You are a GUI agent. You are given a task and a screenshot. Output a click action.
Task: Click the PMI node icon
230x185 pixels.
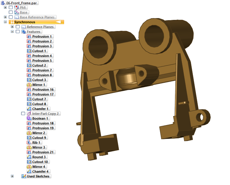[17, 8]
